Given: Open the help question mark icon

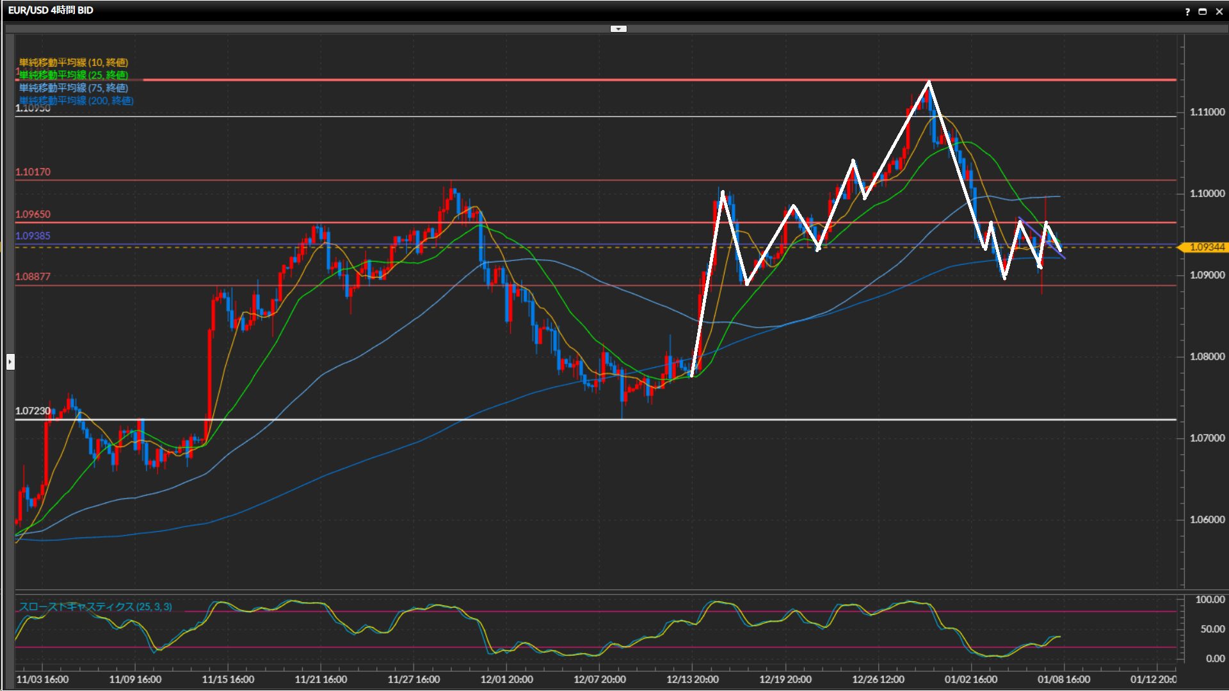Looking at the screenshot, I should coord(1187,12).
